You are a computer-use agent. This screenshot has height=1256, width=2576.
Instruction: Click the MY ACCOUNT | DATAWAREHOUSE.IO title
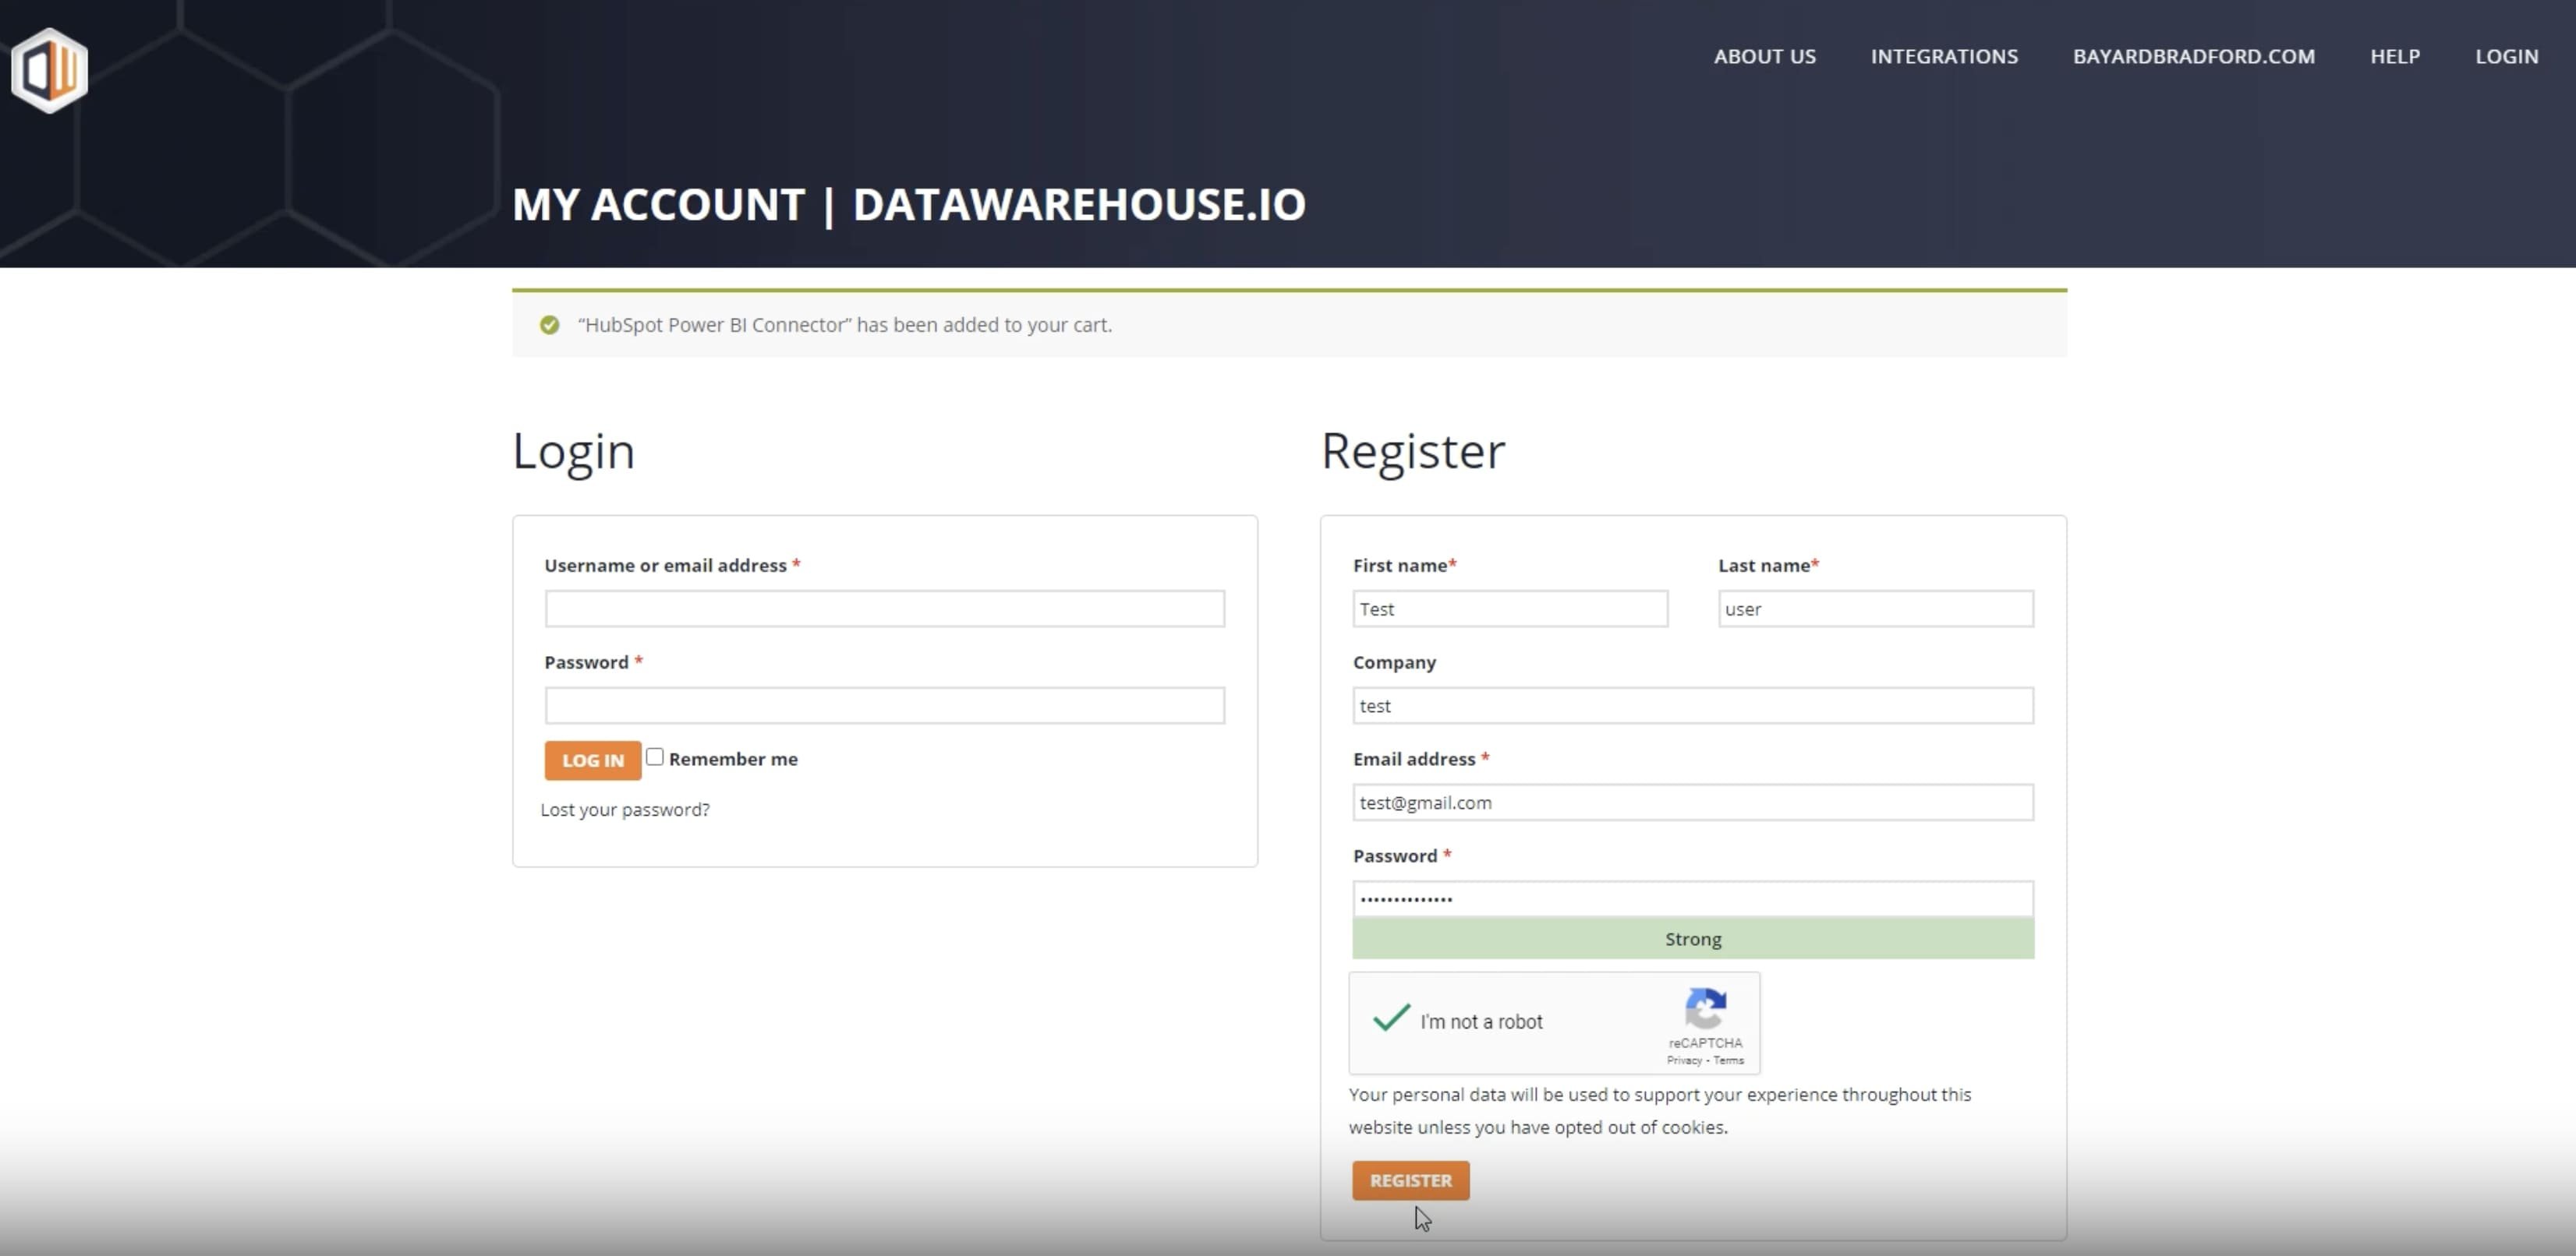pos(908,205)
